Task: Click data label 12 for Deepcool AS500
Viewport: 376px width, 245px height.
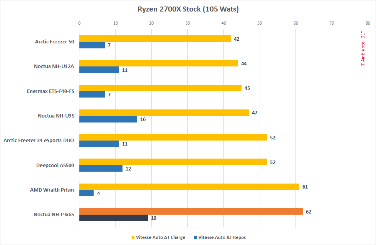Action: click(128, 169)
